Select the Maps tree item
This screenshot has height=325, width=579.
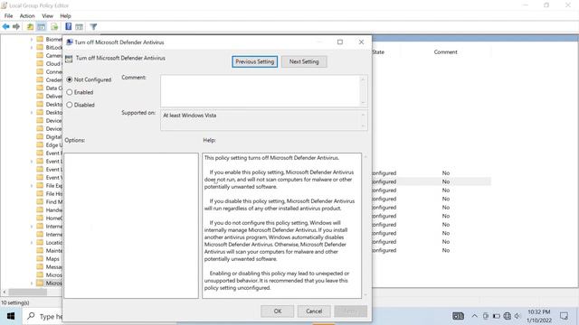tap(52, 258)
